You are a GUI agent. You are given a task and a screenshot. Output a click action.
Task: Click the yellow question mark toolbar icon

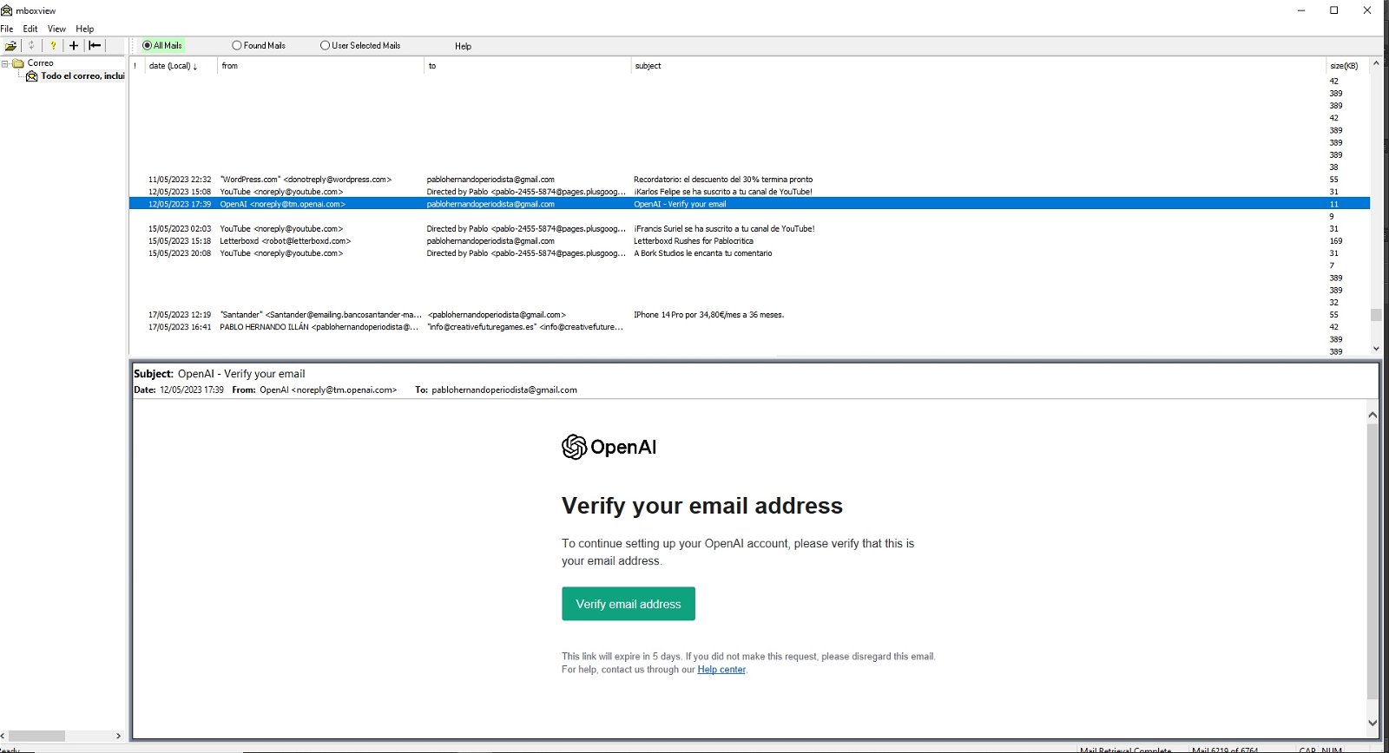point(53,45)
